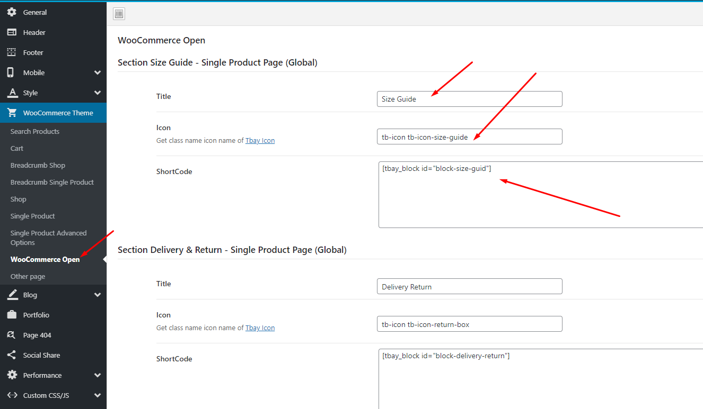Click the Social Share icon
The image size is (703, 409).
pyautogui.click(x=12, y=355)
